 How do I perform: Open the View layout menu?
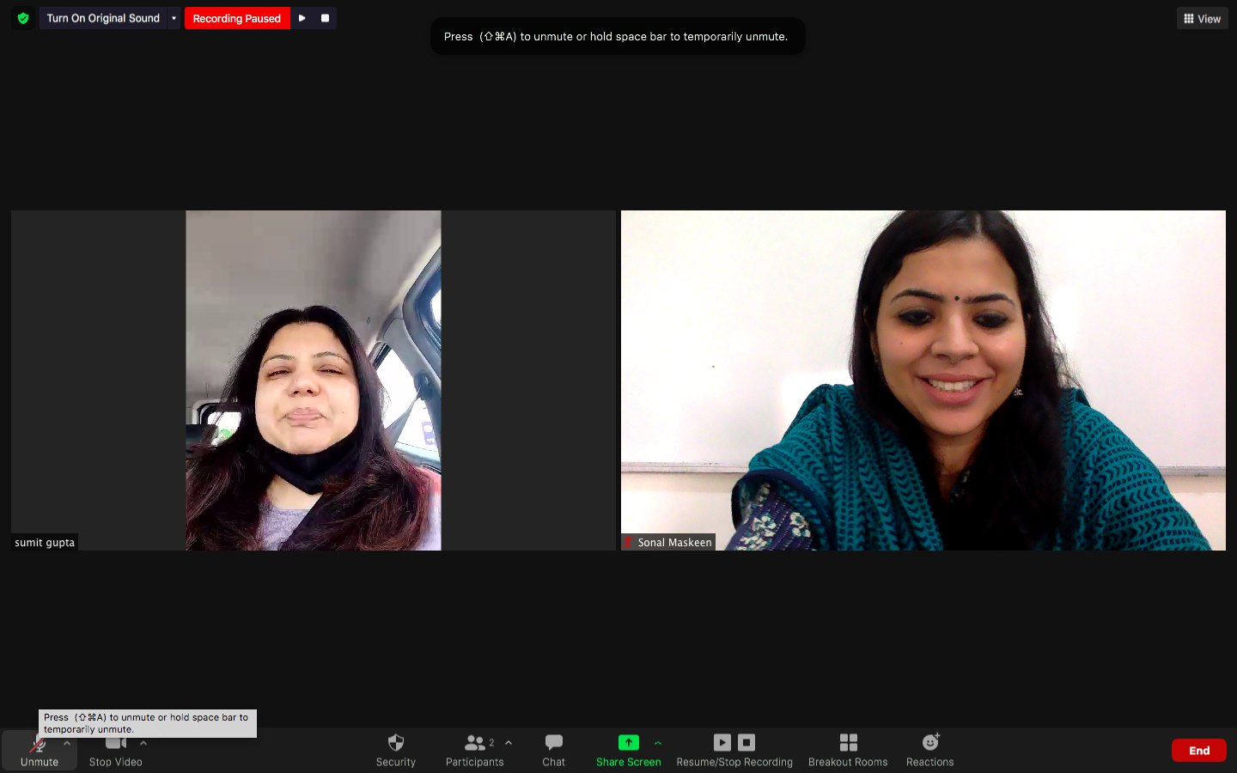point(1202,18)
